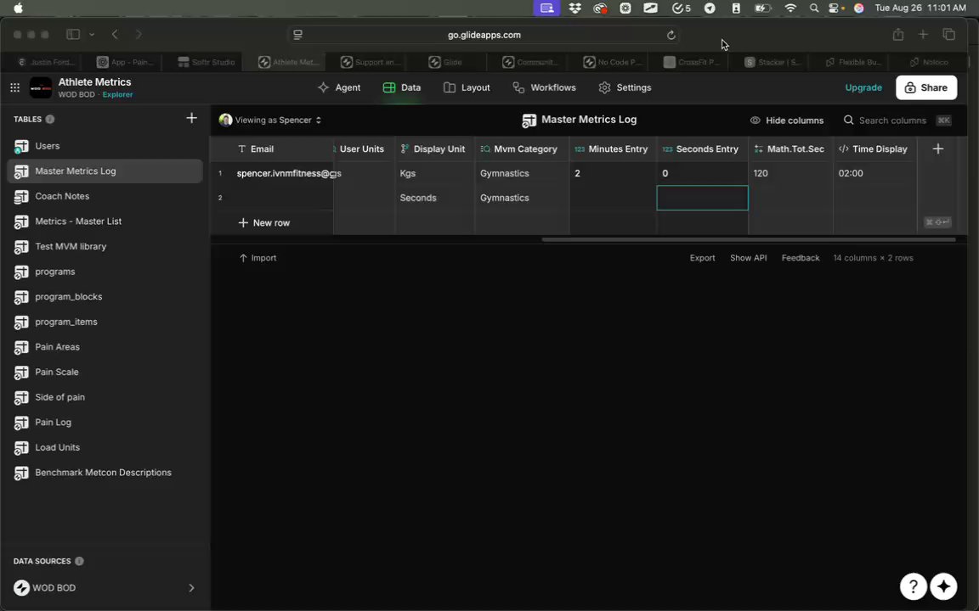Open the Viewing as Spencer dropdown
The height and width of the screenshot is (611, 979).
pos(270,120)
